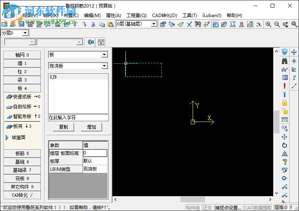
Task: Open the 板 component type dropdown
Action: pyautogui.click(x=104, y=55)
